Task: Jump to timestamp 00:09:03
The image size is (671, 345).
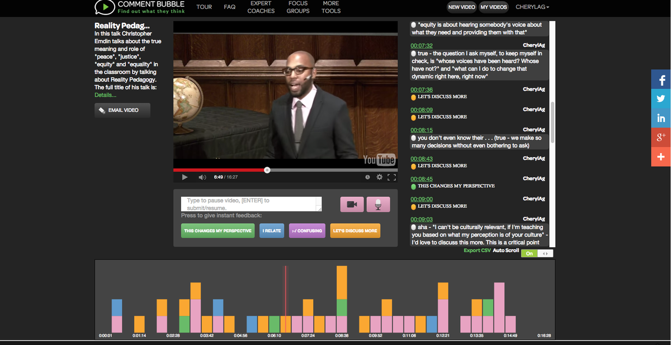Action: coord(422,219)
